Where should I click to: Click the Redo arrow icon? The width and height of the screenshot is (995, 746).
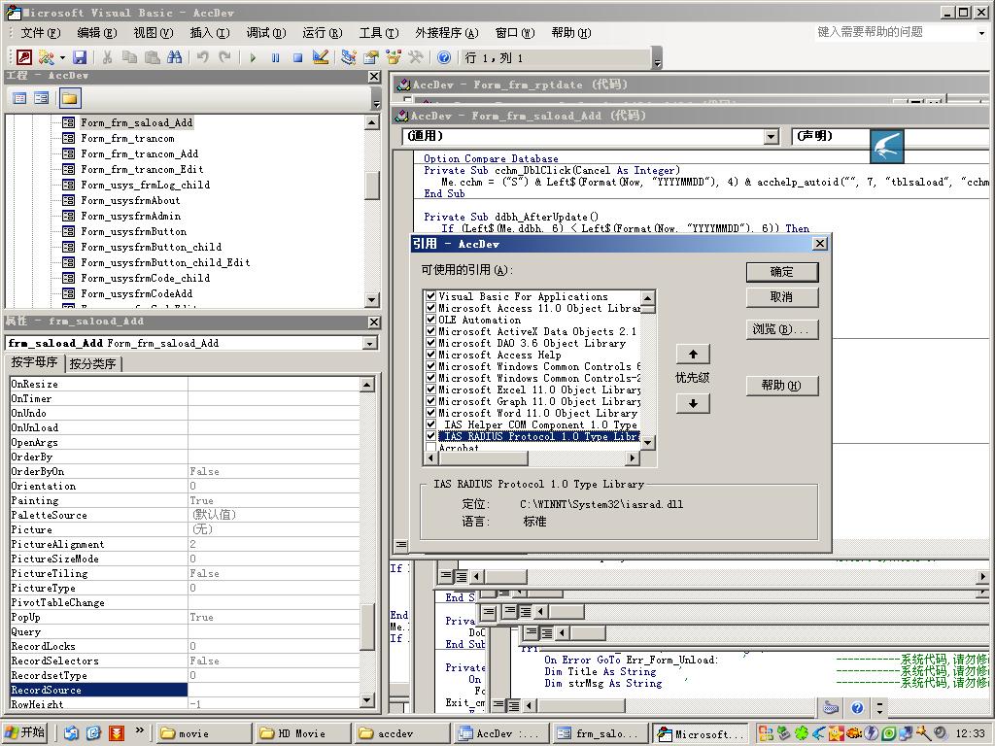224,57
